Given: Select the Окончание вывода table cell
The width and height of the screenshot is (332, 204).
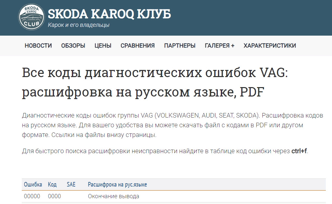Looking at the screenshot, I should tap(113, 196).
